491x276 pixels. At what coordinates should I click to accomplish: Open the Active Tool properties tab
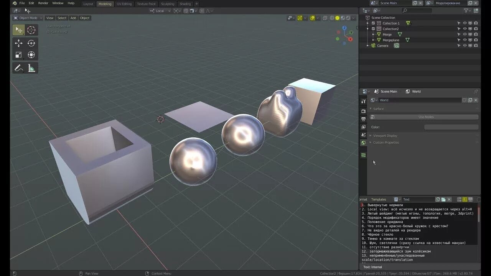pos(363,101)
